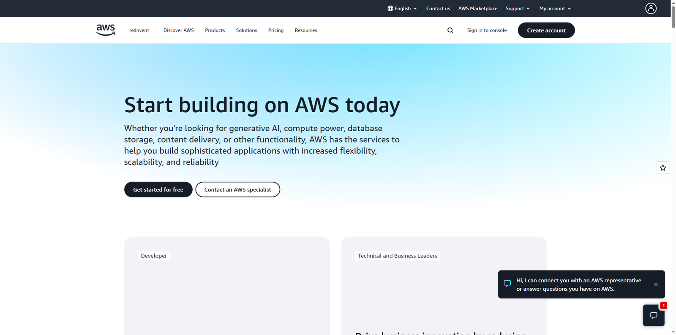Click the Start building on AWS today heading
676x335 pixels.
[262, 105]
